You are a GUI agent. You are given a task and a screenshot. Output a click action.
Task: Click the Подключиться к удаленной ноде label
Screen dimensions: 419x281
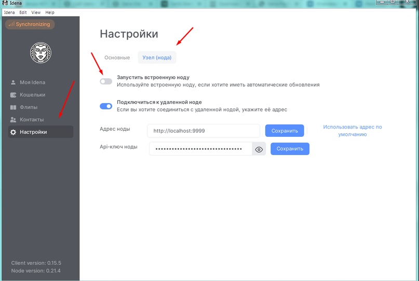click(x=159, y=102)
